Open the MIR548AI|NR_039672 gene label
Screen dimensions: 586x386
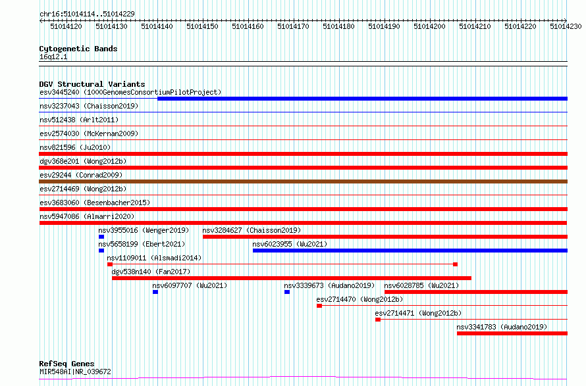point(75,372)
